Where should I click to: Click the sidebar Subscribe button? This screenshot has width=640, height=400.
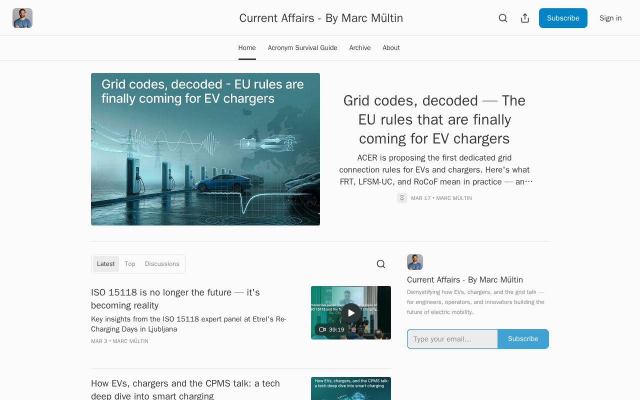(x=523, y=339)
